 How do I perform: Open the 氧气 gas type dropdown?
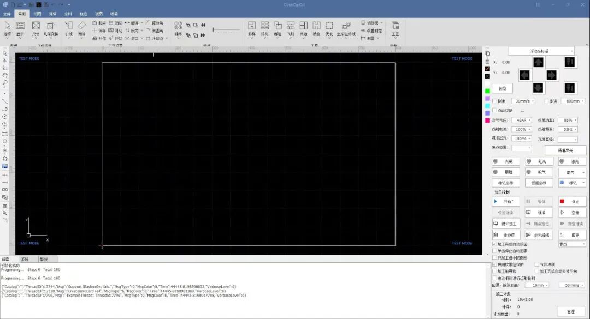click(x=572, y=172)
